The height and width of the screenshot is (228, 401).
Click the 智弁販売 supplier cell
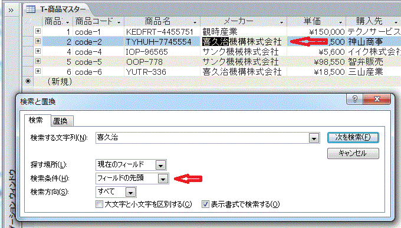click(x=373, y=61)
